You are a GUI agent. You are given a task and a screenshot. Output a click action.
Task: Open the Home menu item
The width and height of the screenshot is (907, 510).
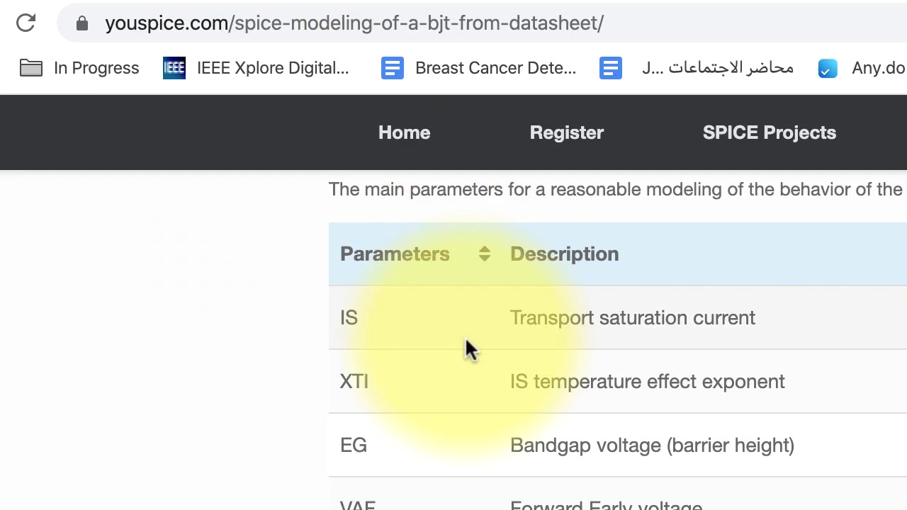click(404, 132)
